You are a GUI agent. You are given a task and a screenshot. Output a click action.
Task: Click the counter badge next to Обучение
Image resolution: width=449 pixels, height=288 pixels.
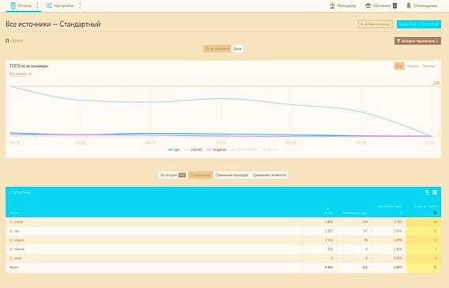coord(394,6)
